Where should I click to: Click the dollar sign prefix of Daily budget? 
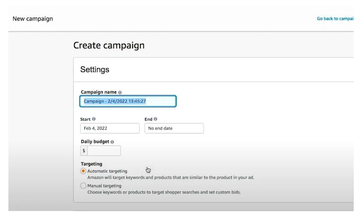coord(84,151)
